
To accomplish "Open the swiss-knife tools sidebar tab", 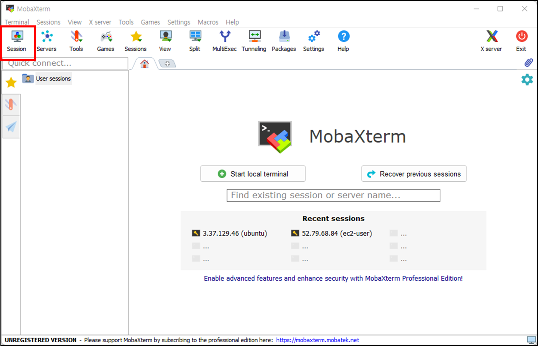I will pos(11,105).
